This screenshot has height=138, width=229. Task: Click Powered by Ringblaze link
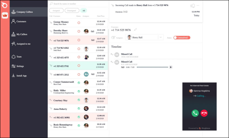tap(199, 128)
